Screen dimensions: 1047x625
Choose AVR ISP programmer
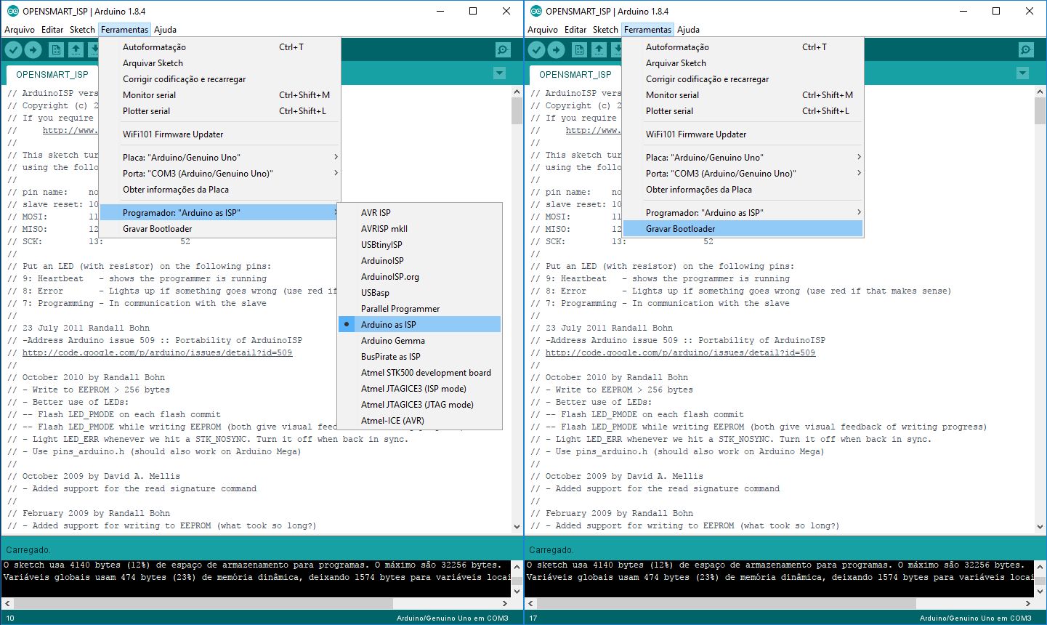[420, 212]
